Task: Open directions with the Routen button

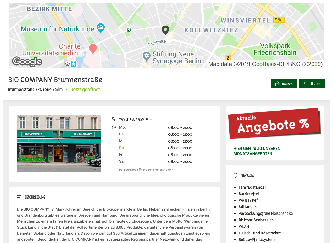Action: pyautogui.click(x=284, y=84)
